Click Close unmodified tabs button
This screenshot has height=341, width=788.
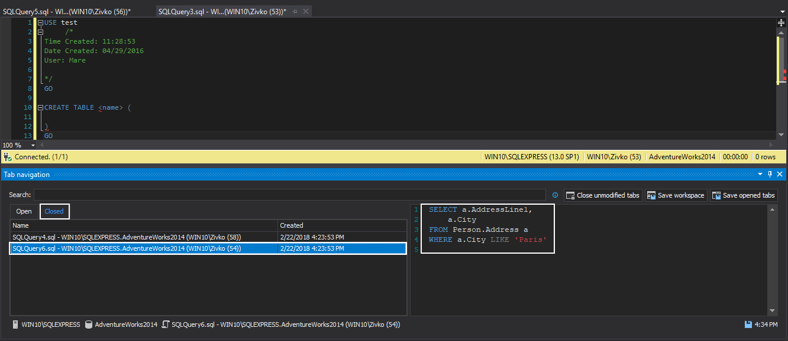pos(603,195)
